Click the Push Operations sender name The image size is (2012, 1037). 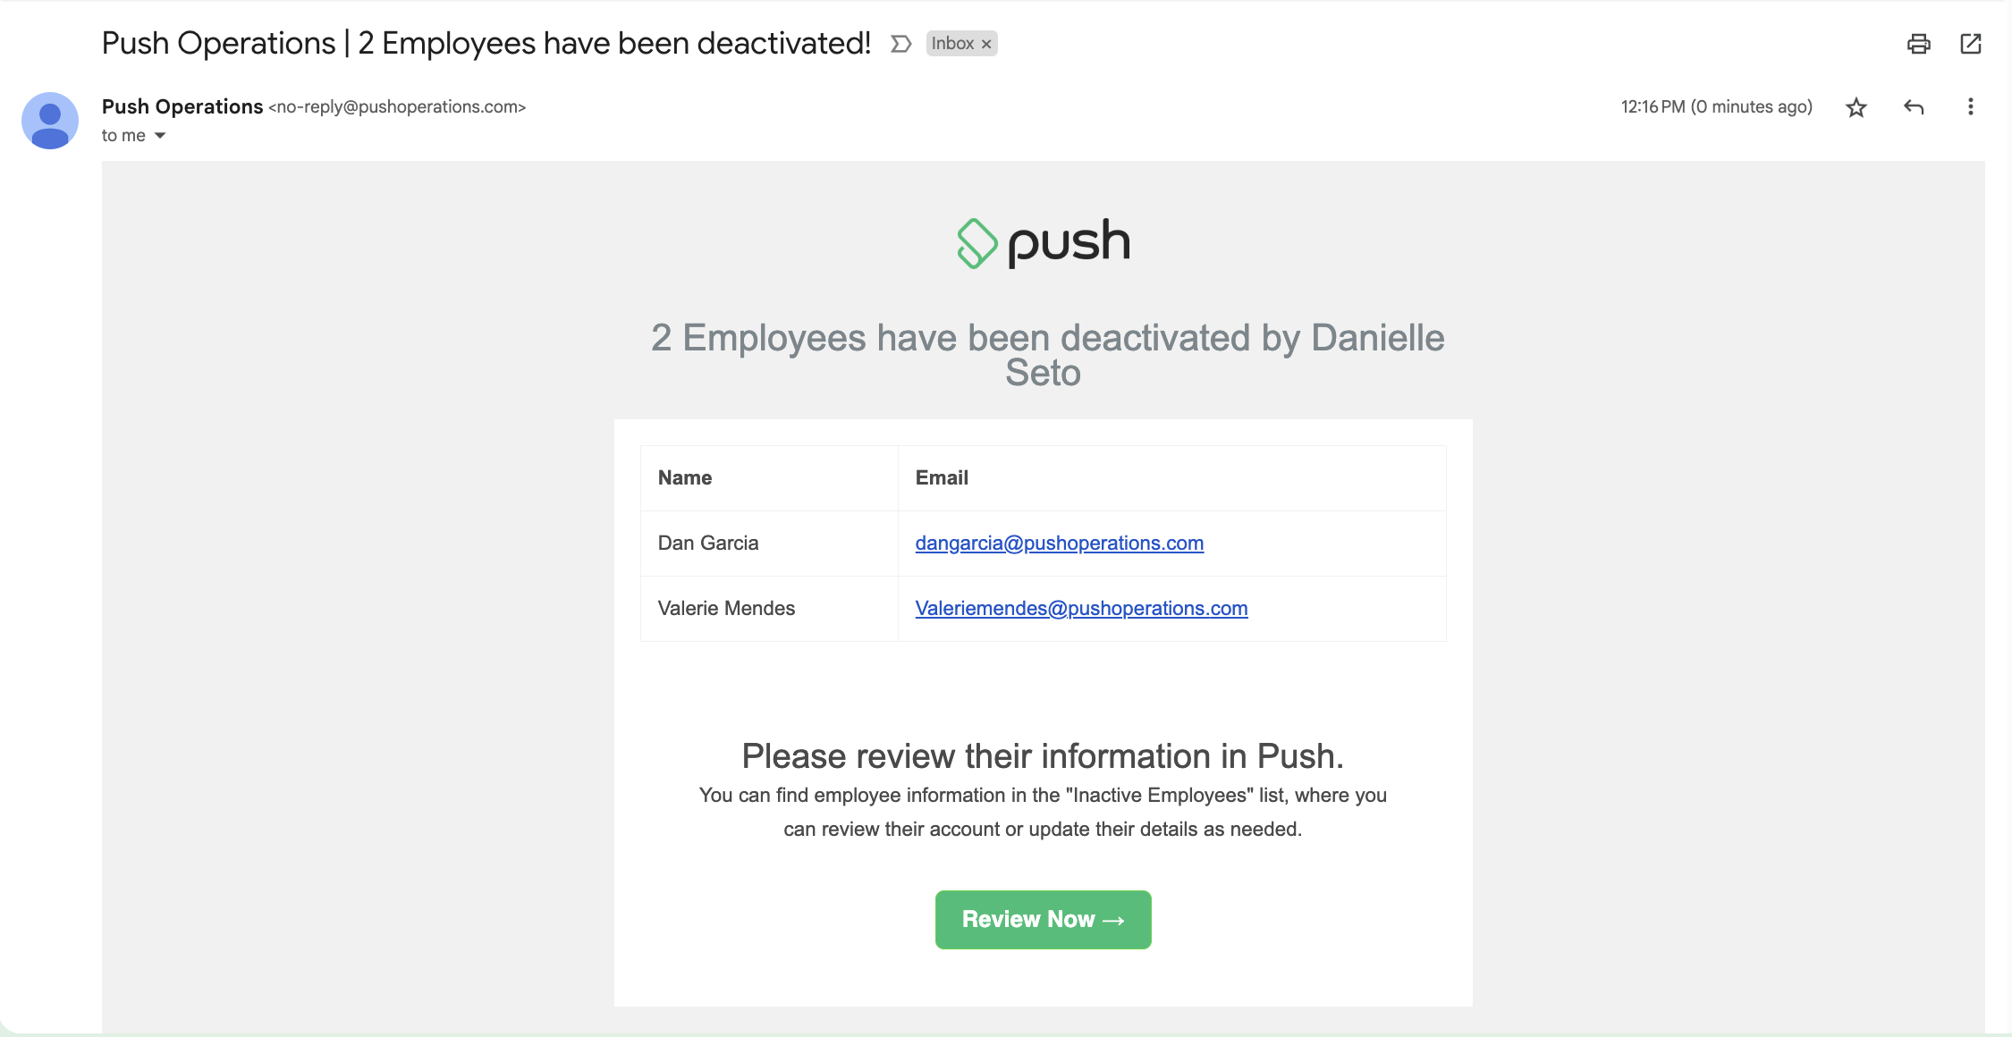[x=182, y=106]
